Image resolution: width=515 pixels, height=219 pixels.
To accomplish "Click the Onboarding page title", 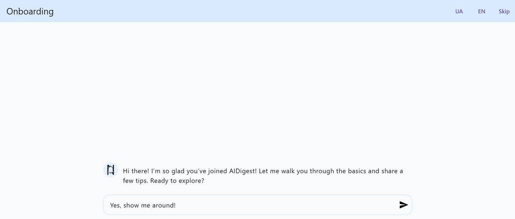I will tap(30, 12).
